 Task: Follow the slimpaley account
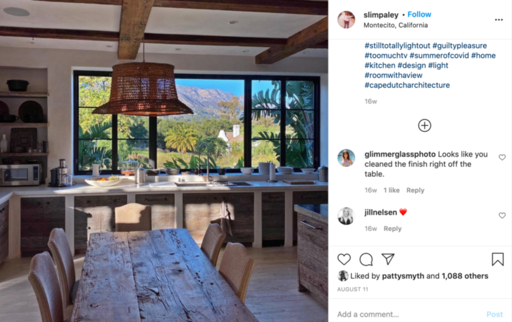(x=419, y=14)
